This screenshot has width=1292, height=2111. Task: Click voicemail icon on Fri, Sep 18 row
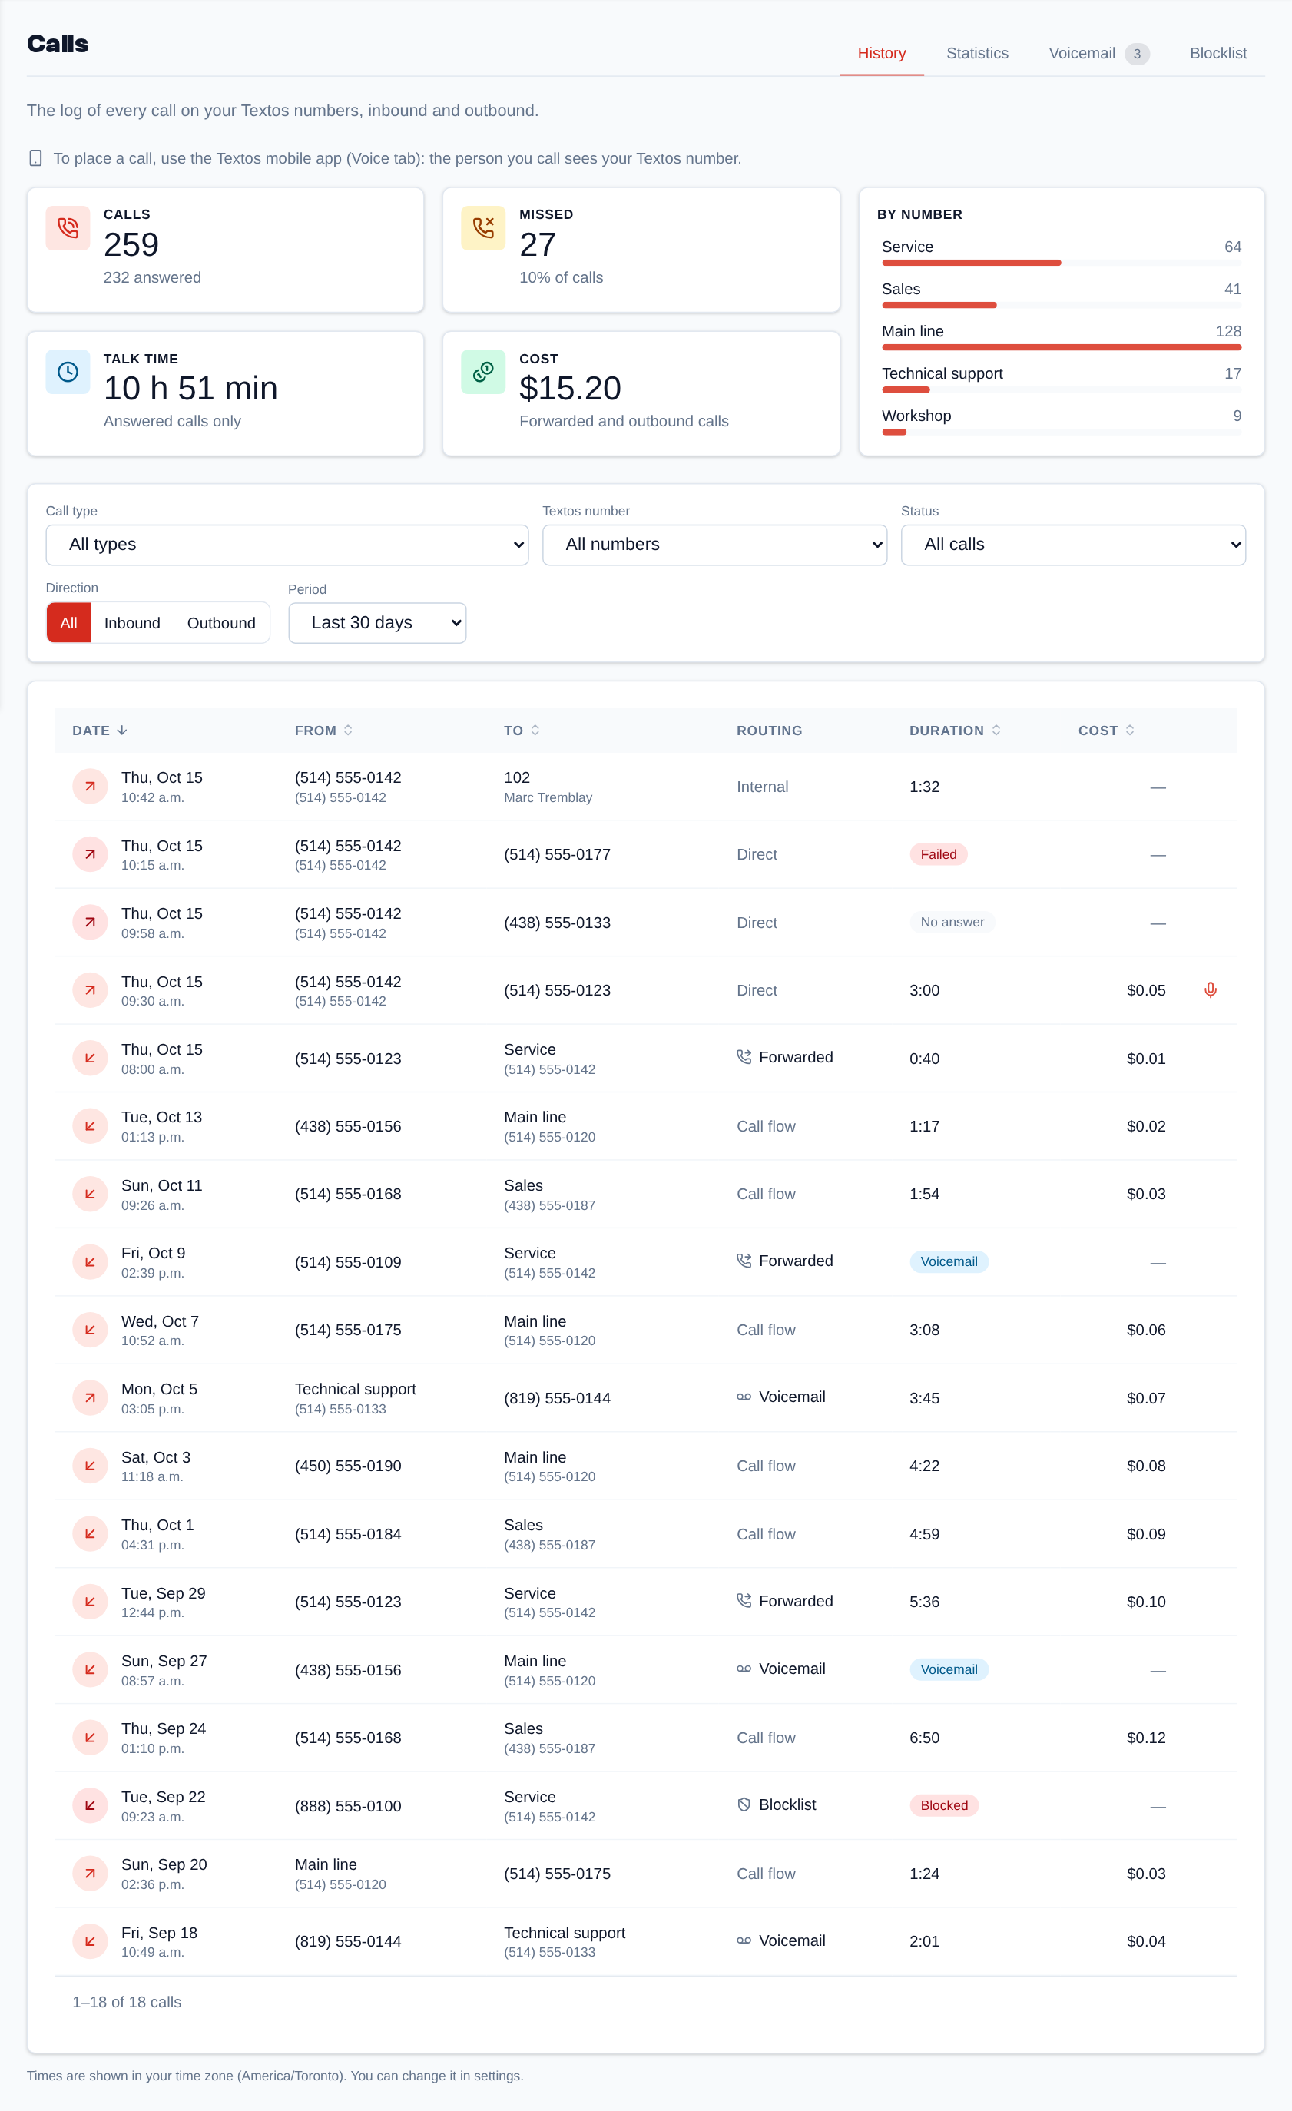[744, 1940]
